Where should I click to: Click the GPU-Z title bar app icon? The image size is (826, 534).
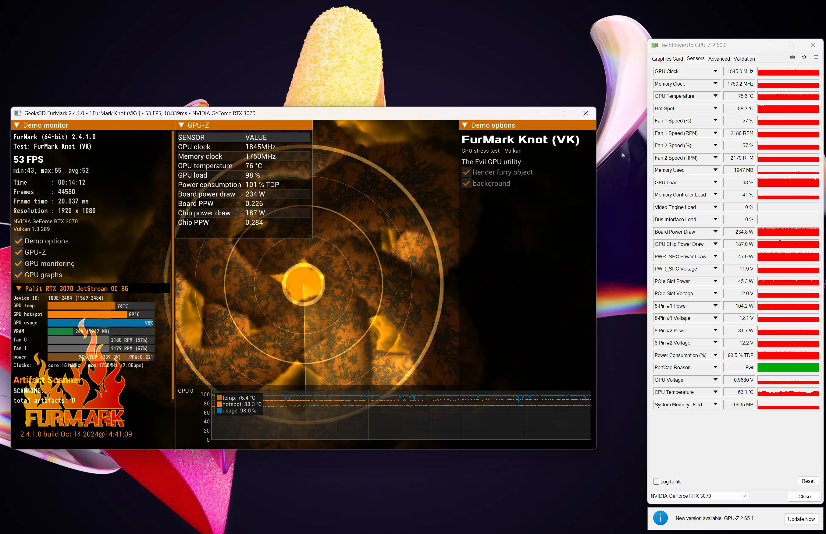coord(655,45)
